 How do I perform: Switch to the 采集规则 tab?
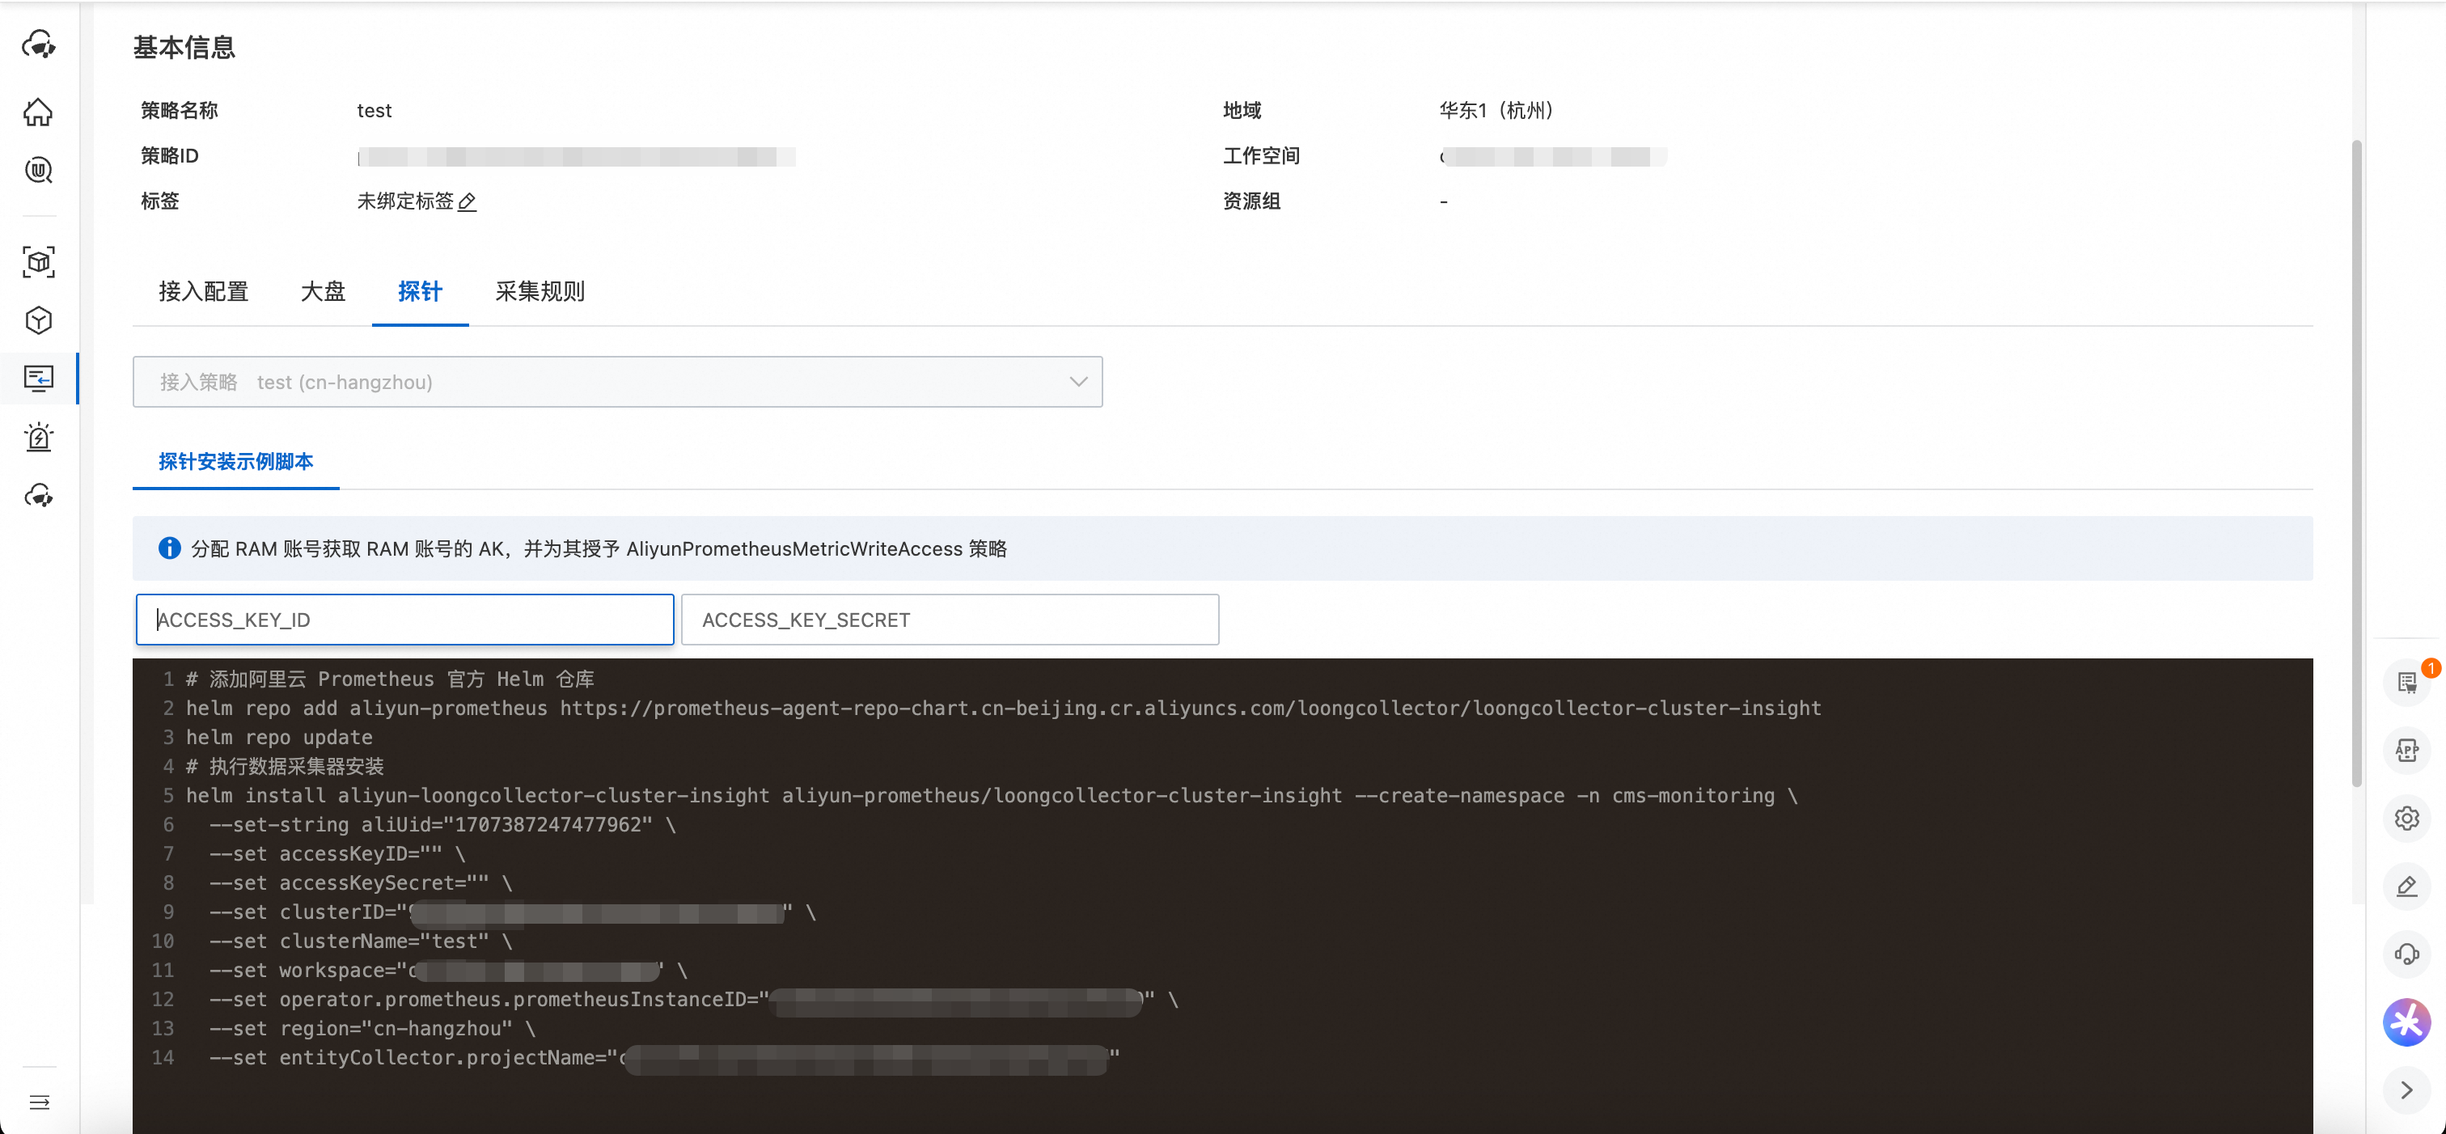tap(540, 291)
